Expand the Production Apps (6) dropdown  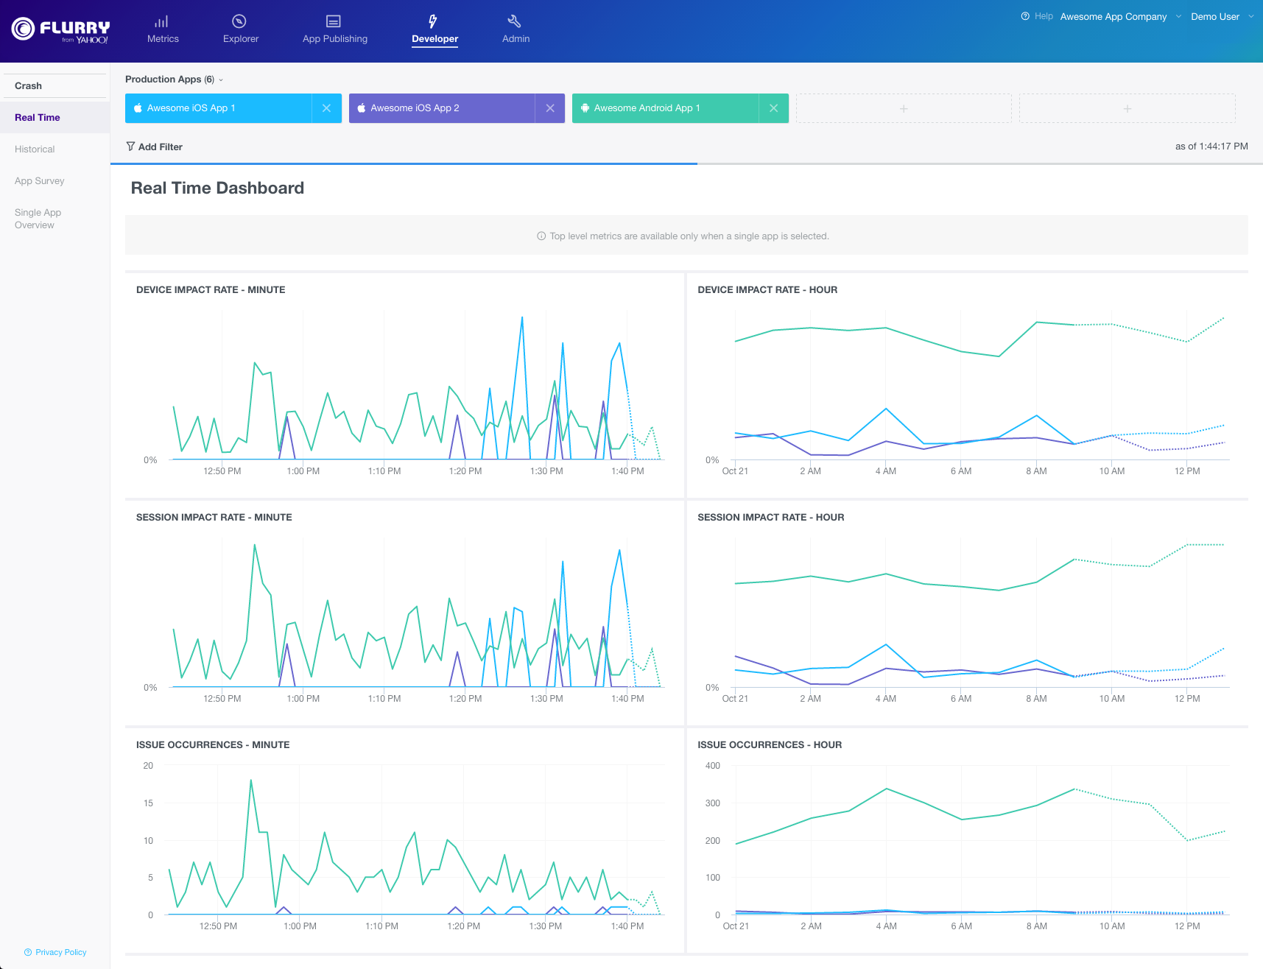[174, 80]
